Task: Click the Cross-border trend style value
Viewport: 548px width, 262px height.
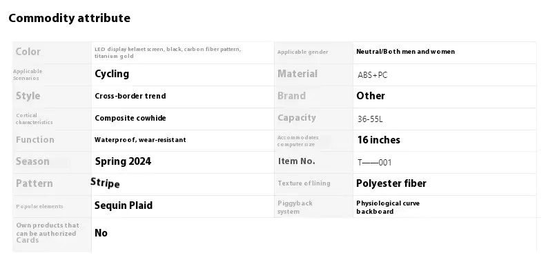Action: click(130, 96)
